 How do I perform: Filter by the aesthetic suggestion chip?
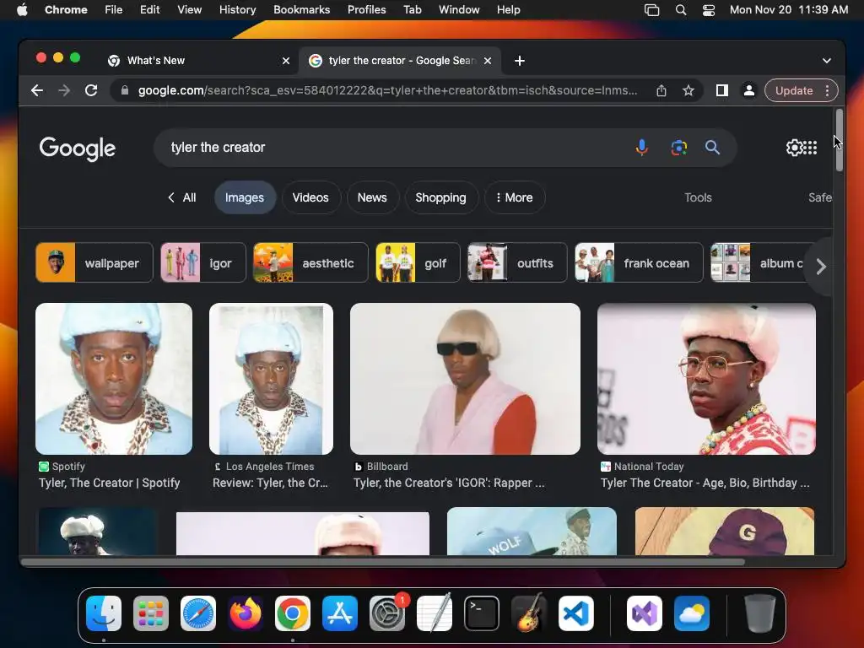310,263
